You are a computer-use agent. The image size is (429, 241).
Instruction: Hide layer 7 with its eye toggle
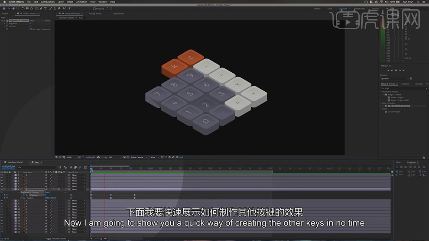click(2, 201)
